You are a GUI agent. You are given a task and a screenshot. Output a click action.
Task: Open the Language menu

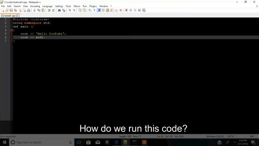[47, 6]
